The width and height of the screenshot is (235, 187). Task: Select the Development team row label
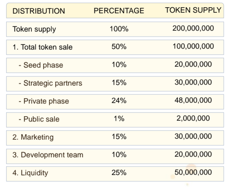point(48,155)
